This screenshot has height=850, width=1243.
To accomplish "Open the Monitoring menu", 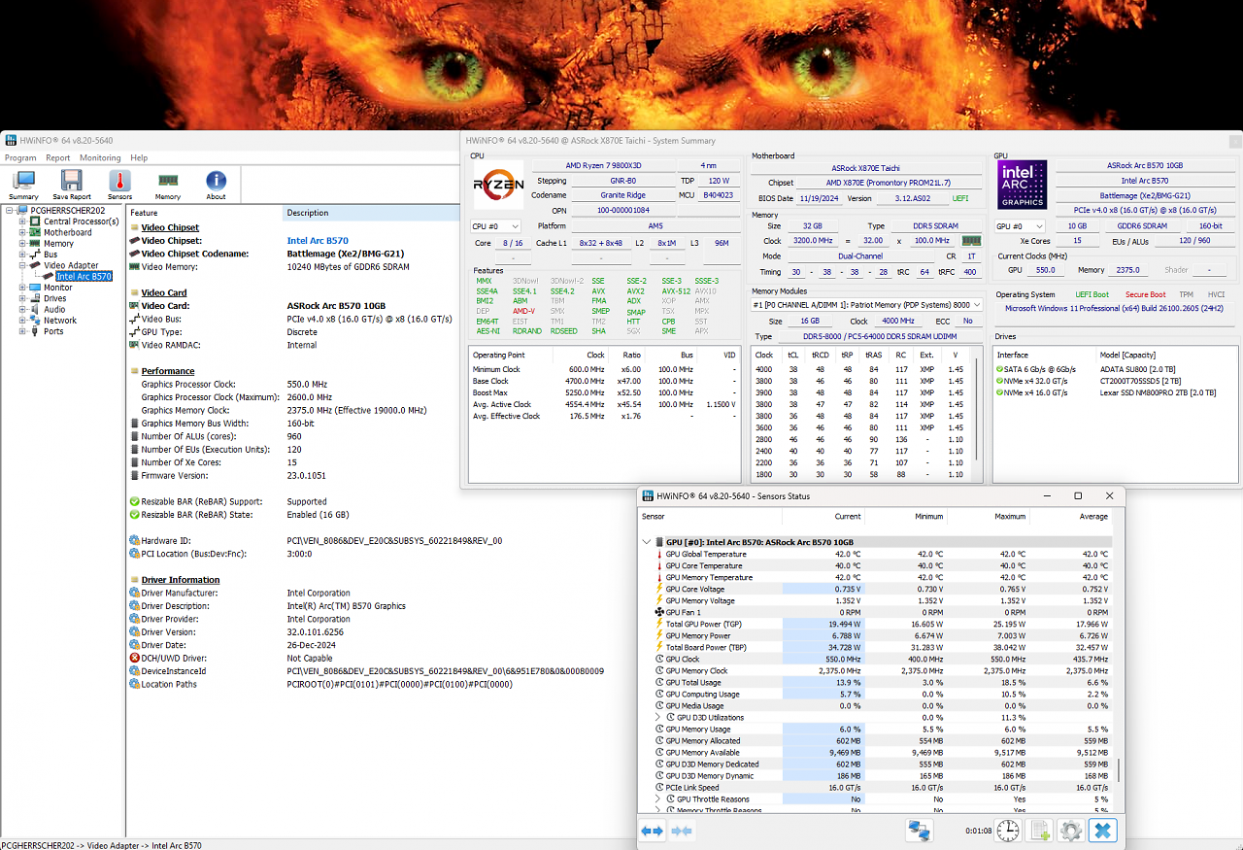I will [100, 157].
